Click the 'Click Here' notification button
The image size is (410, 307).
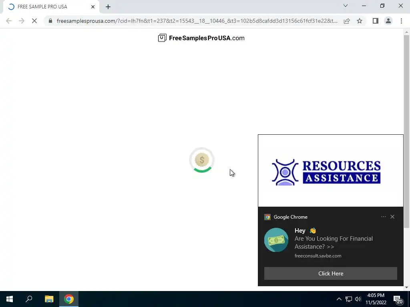(330, 273)
